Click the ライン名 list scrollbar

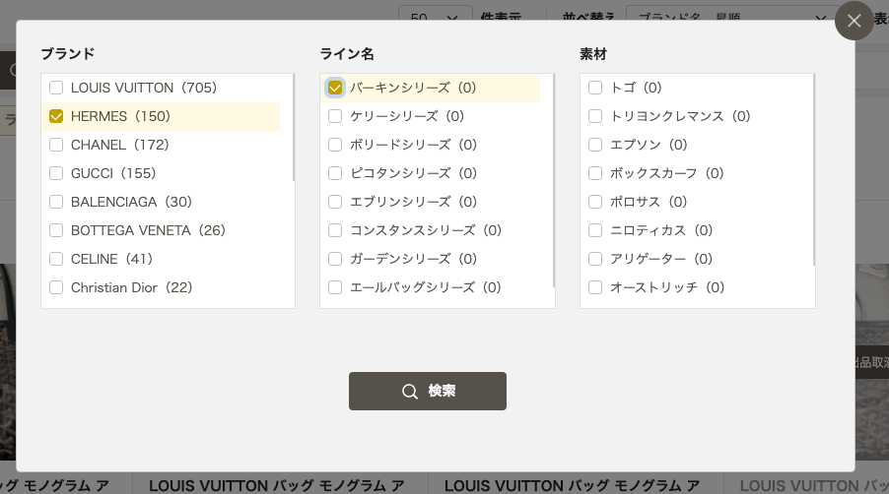[x=553, y=180]
